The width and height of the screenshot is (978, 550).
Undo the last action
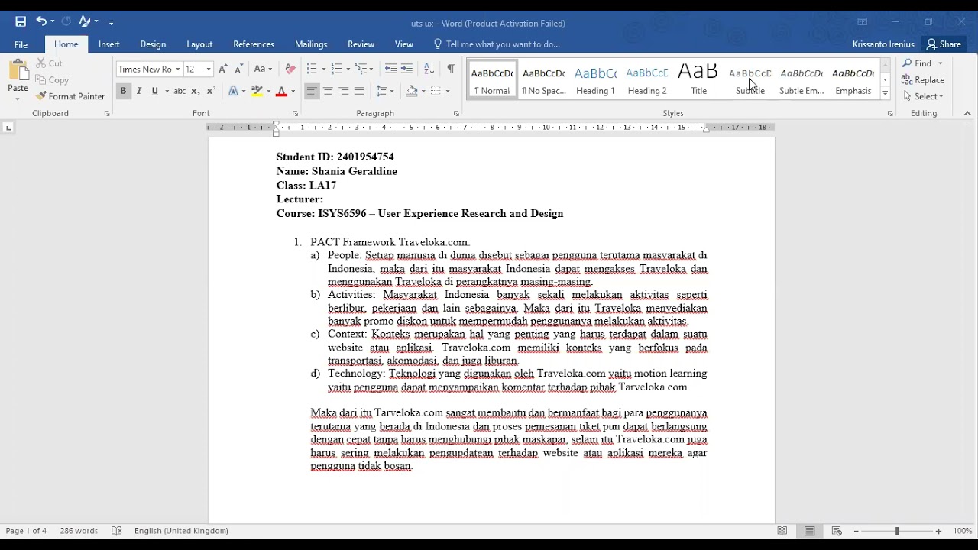click(x=41, y=21)
